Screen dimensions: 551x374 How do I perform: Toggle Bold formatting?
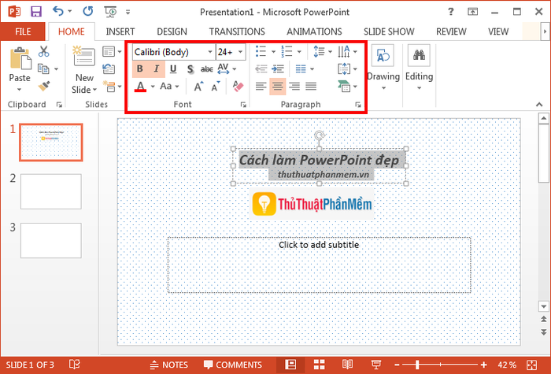coord(140,69)
